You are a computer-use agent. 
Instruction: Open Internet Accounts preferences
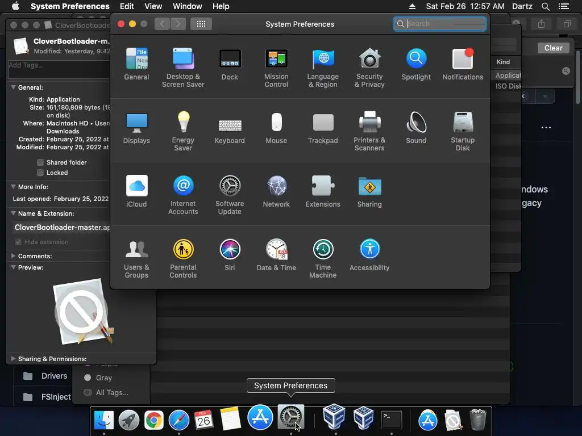tap(183, 195)
